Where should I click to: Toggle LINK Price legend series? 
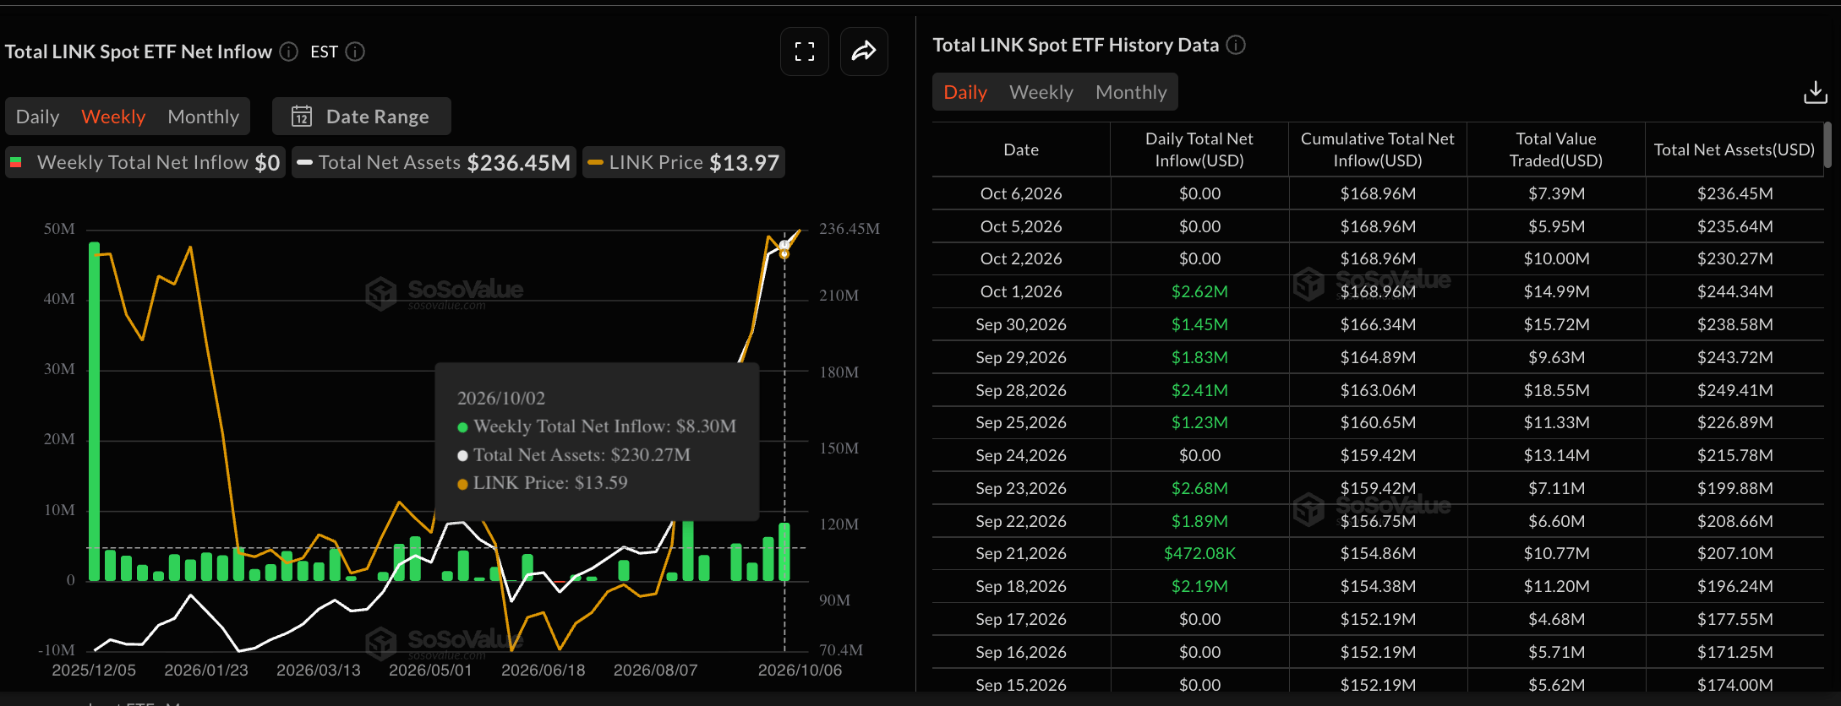click(684, 163)
